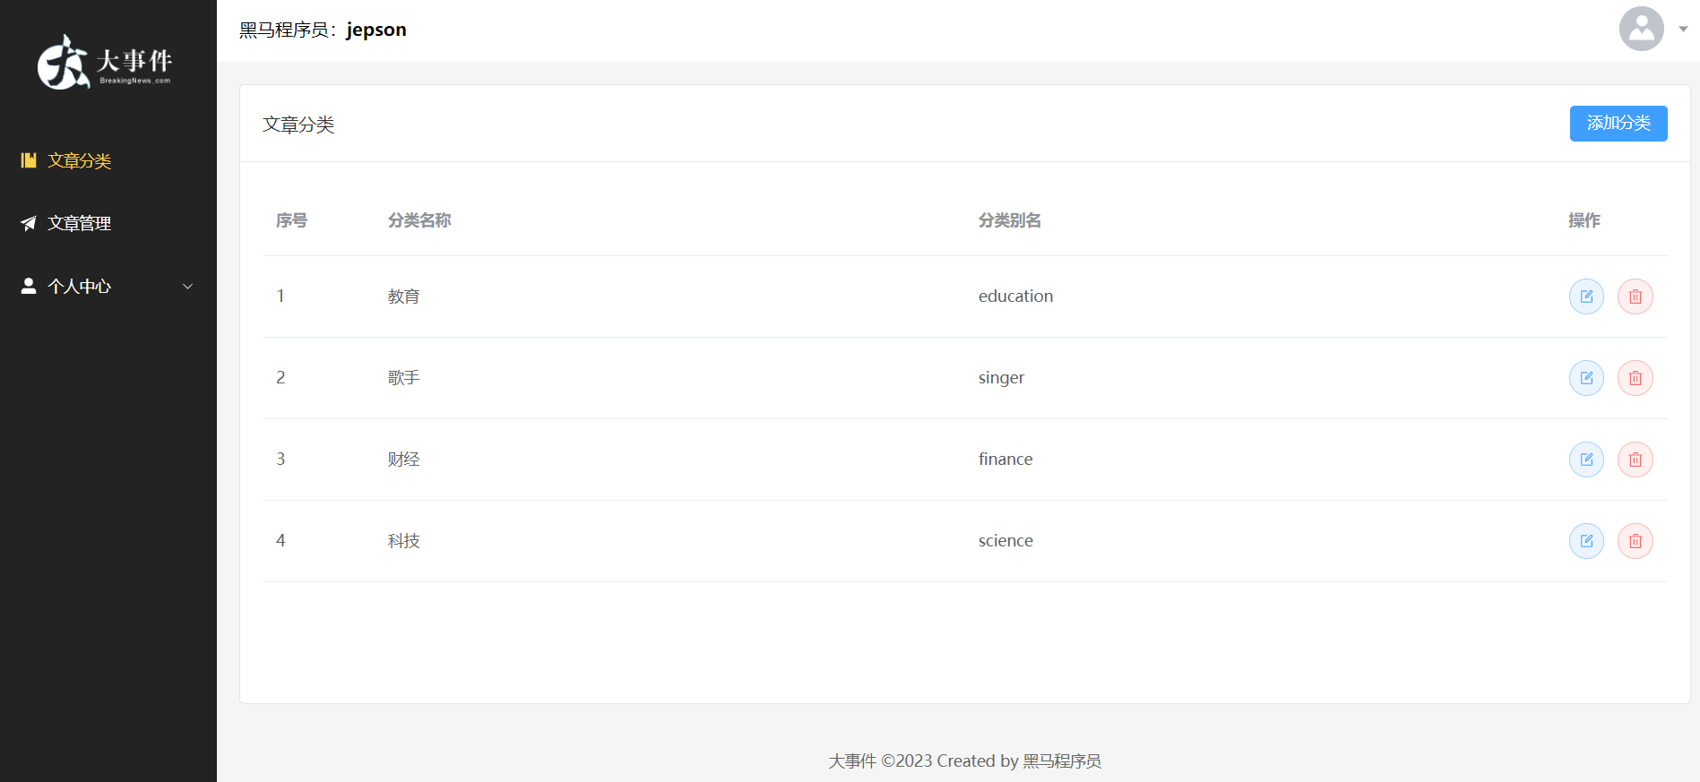Edit the 财经 finance category
1700x782 pixels.
(1586, 460)
